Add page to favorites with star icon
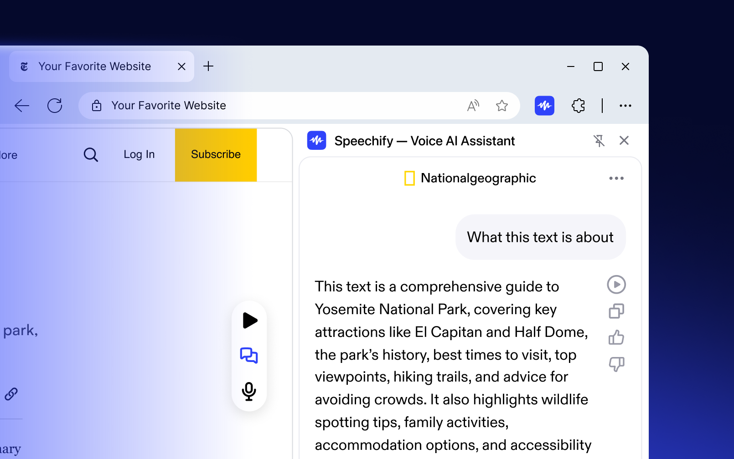734x459 pixels. pos(502,106)
